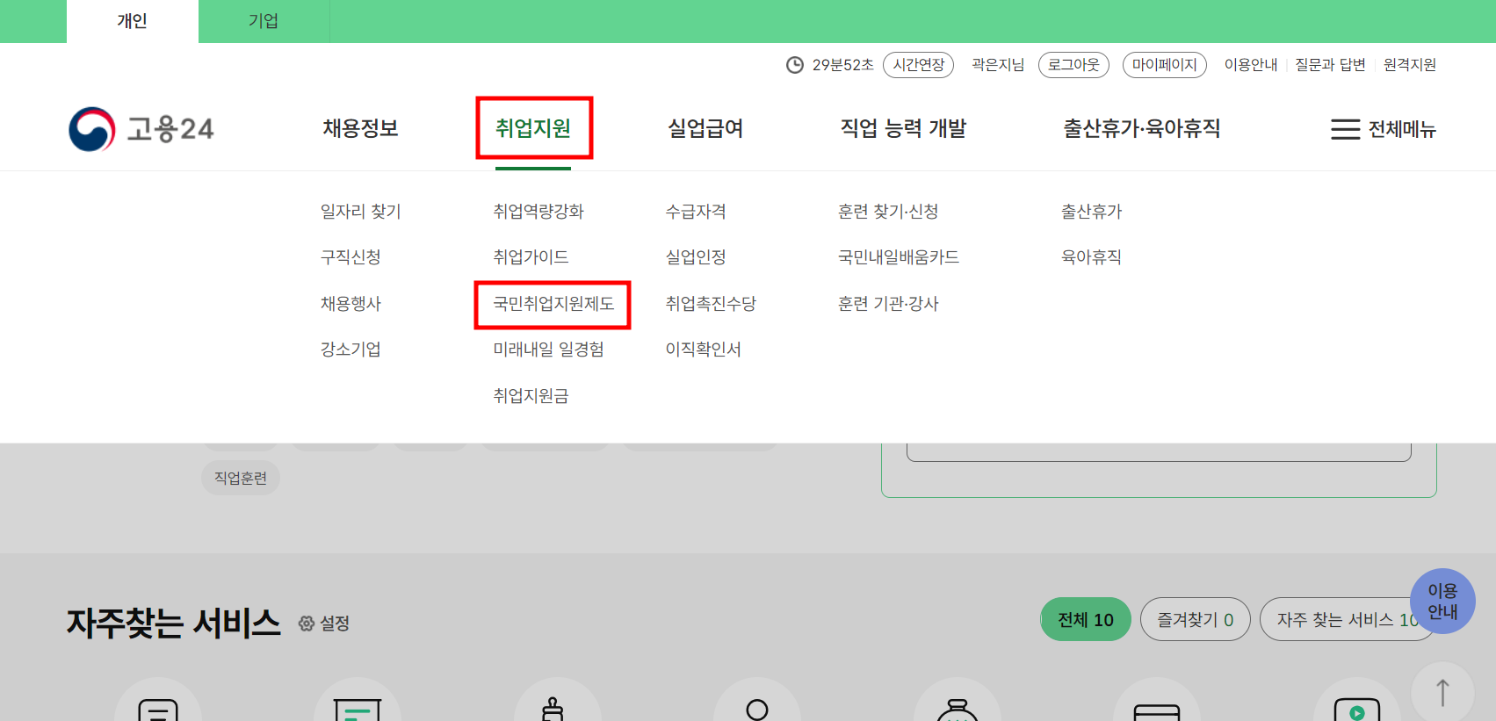Click the user name 곽은지님

998,65
